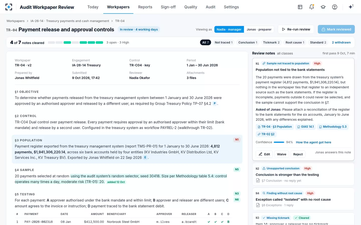361x225 pixels.
Task: Click B marker in payment row 1
Action: tap(228, 222)
